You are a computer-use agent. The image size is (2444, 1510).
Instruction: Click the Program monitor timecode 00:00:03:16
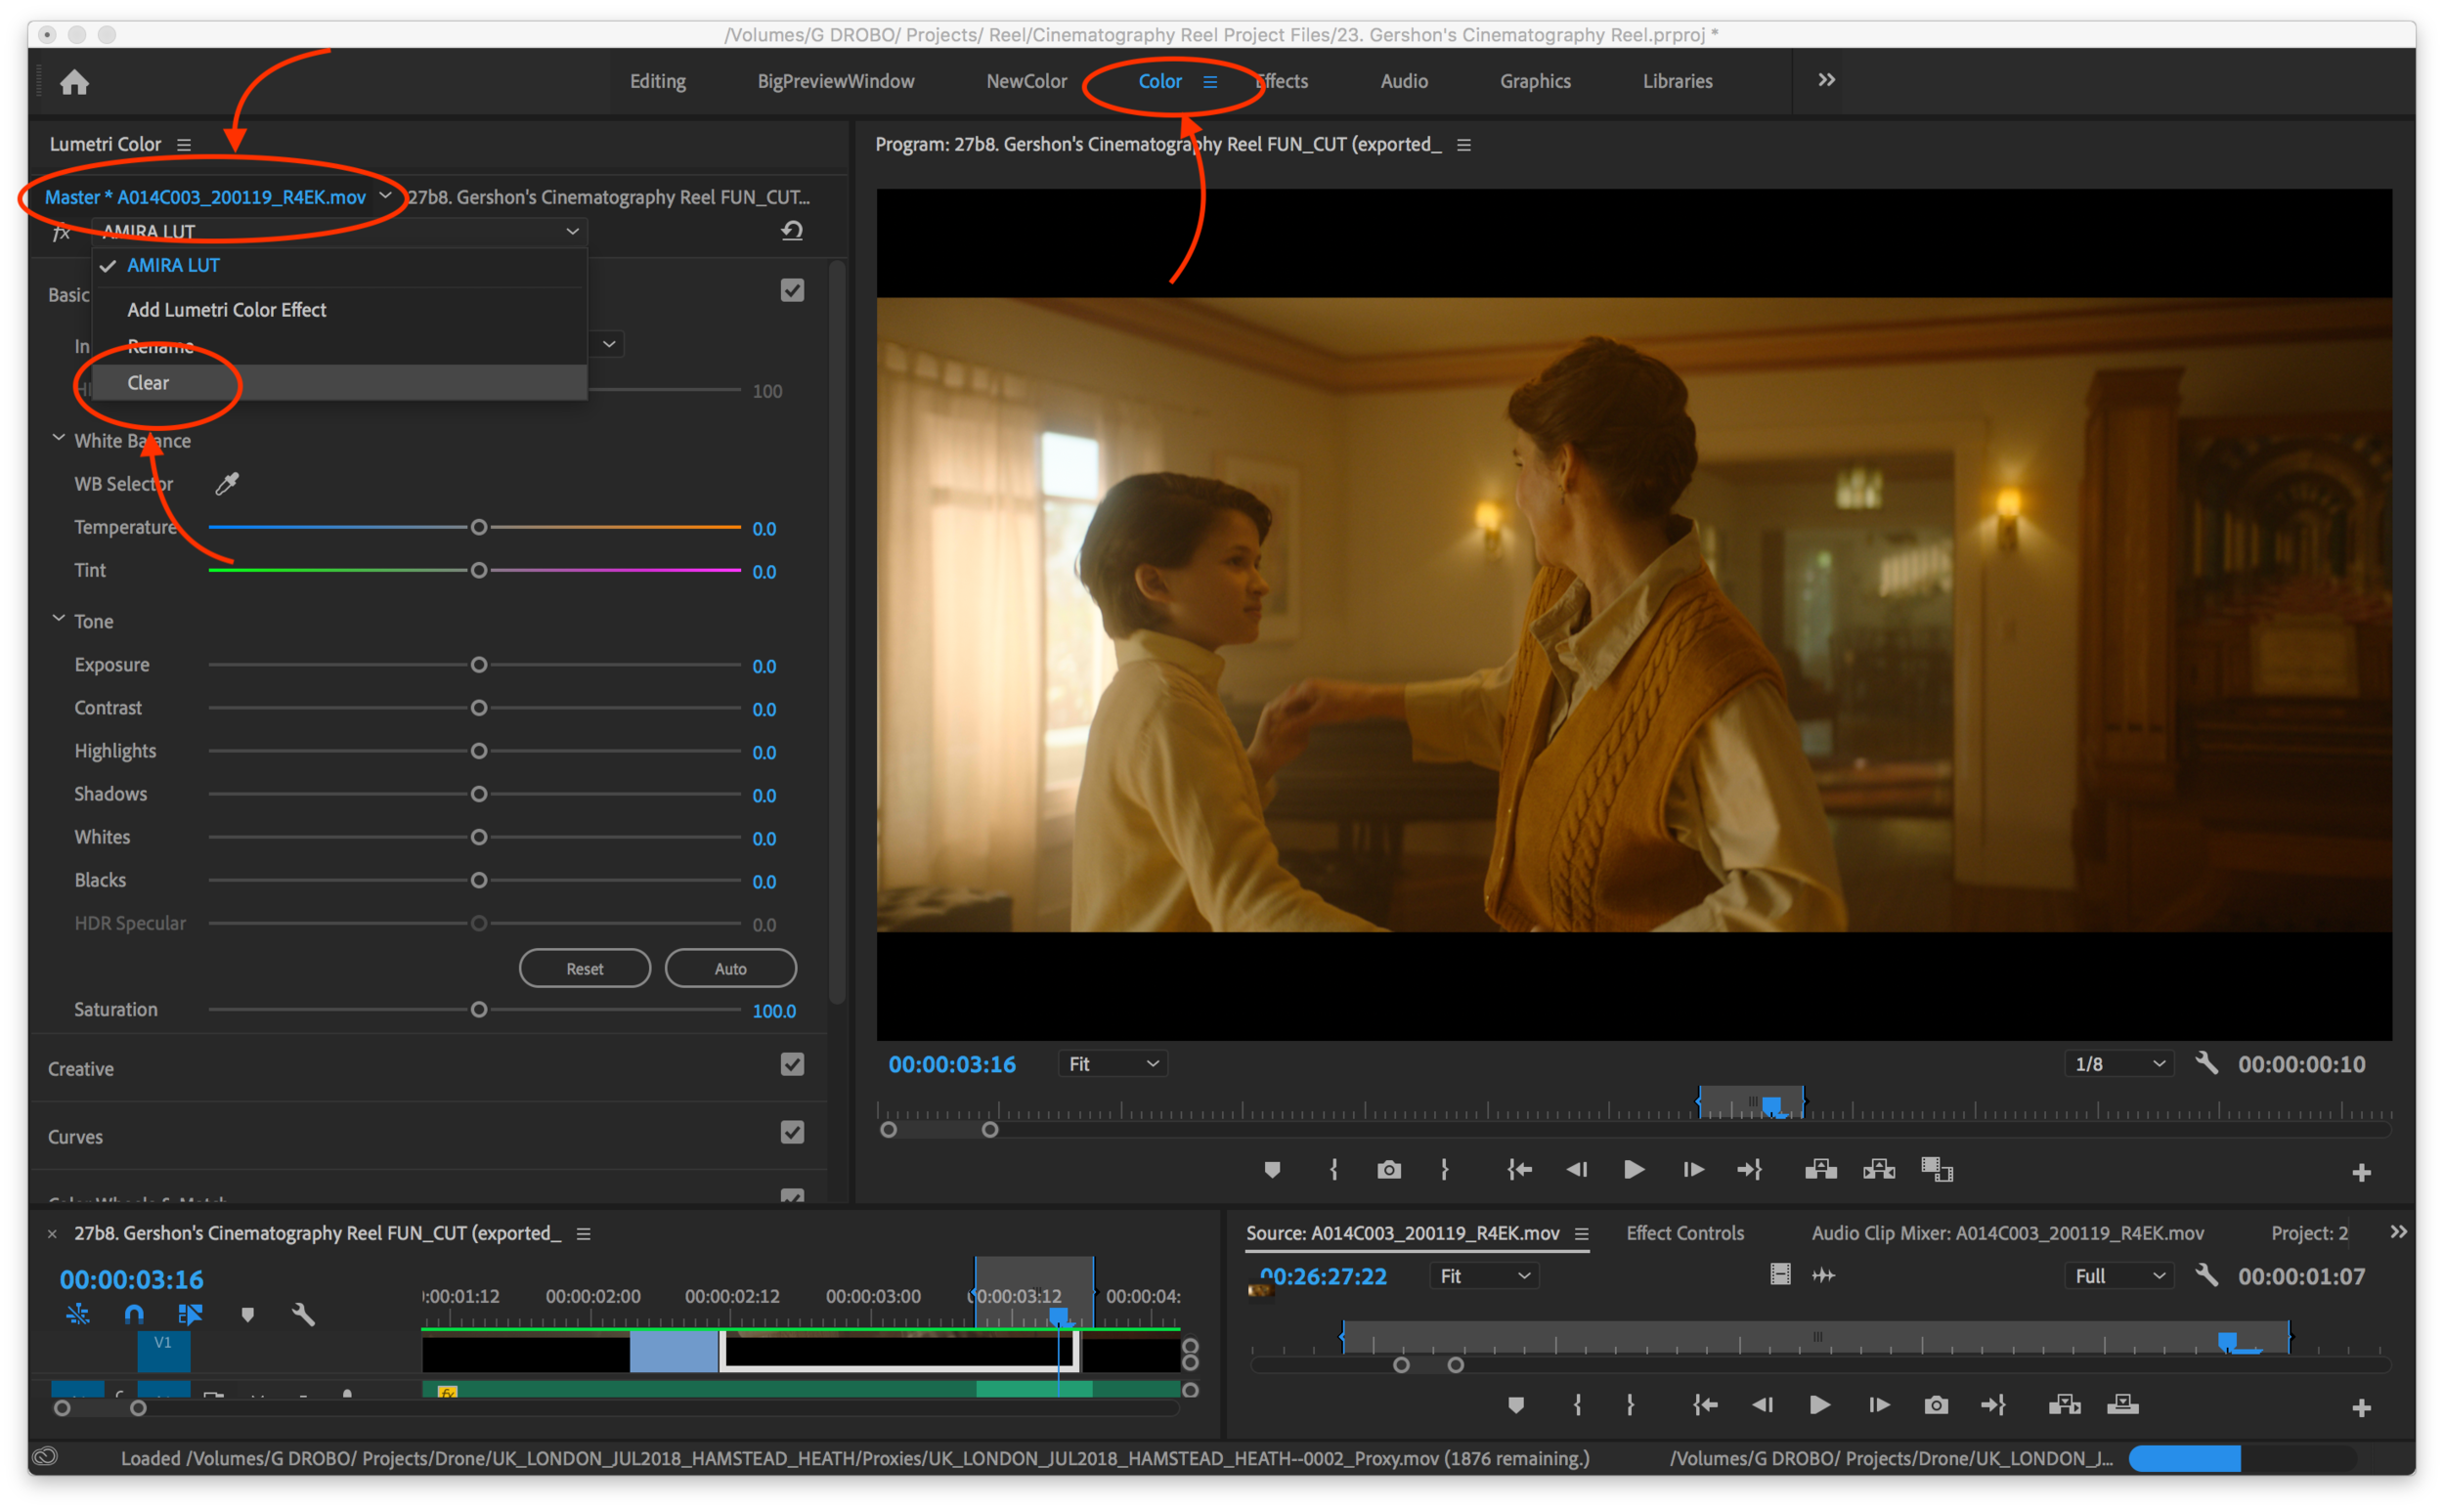952,1064
